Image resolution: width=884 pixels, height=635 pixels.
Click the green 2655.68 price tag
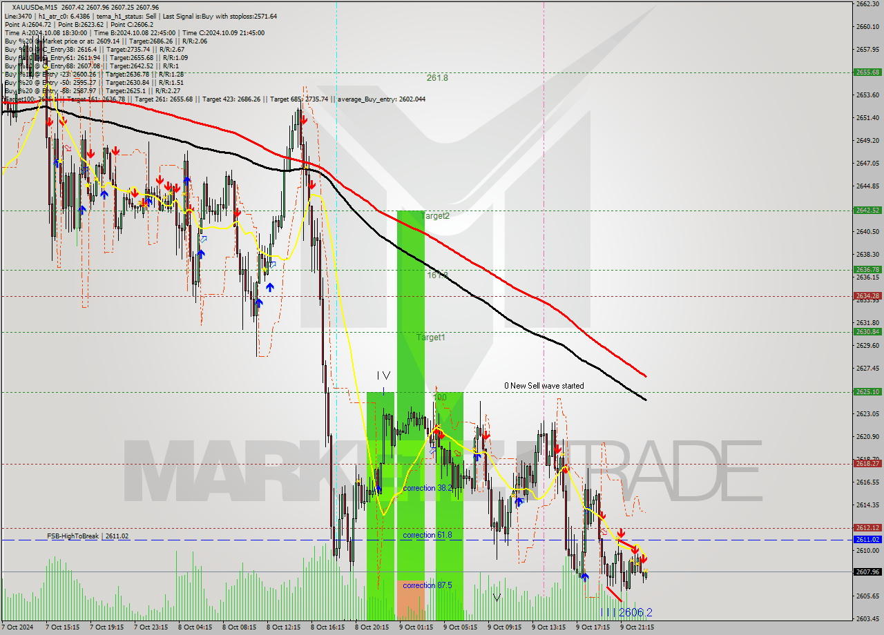point(867,72)
